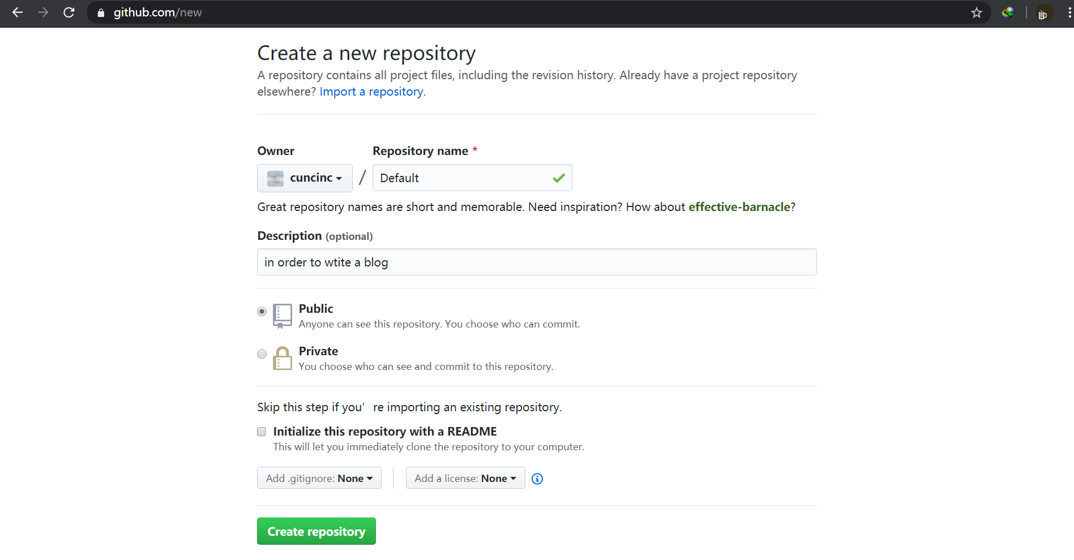Click the browser forward arrow
The height and width of the screenshot is (560, 1074).
pos(43,12)
